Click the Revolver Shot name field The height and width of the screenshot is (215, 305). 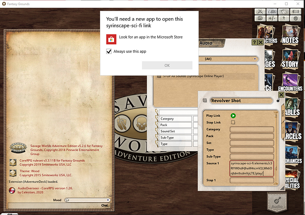point(241,101)
